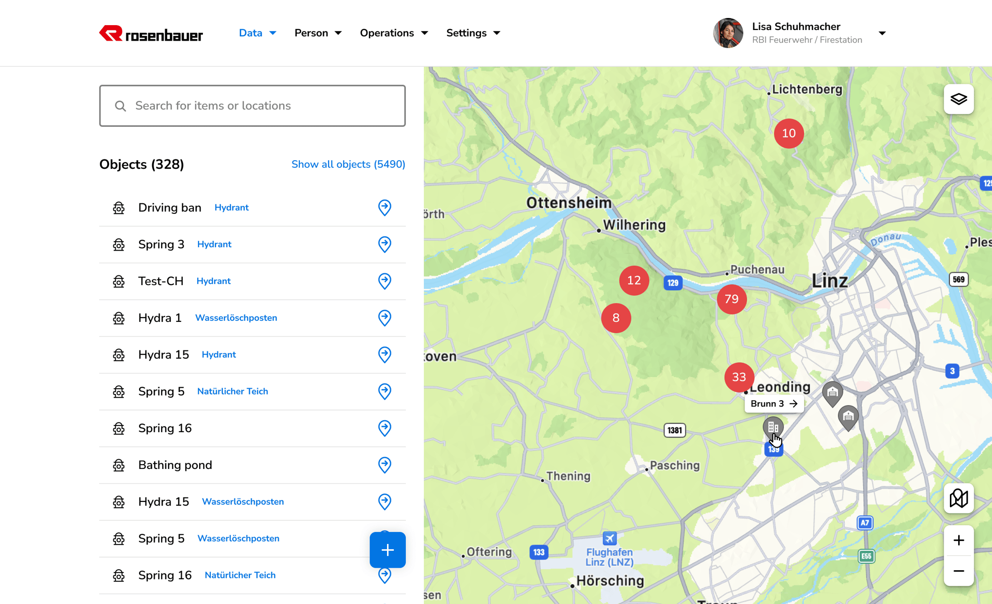Open navigation for the Driving ban hydrant

click(x=385, y=208)
